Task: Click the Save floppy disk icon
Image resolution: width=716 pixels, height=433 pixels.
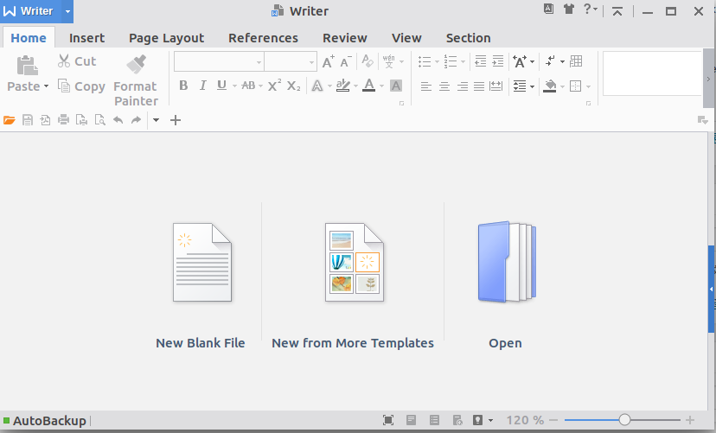Action: 28,120
